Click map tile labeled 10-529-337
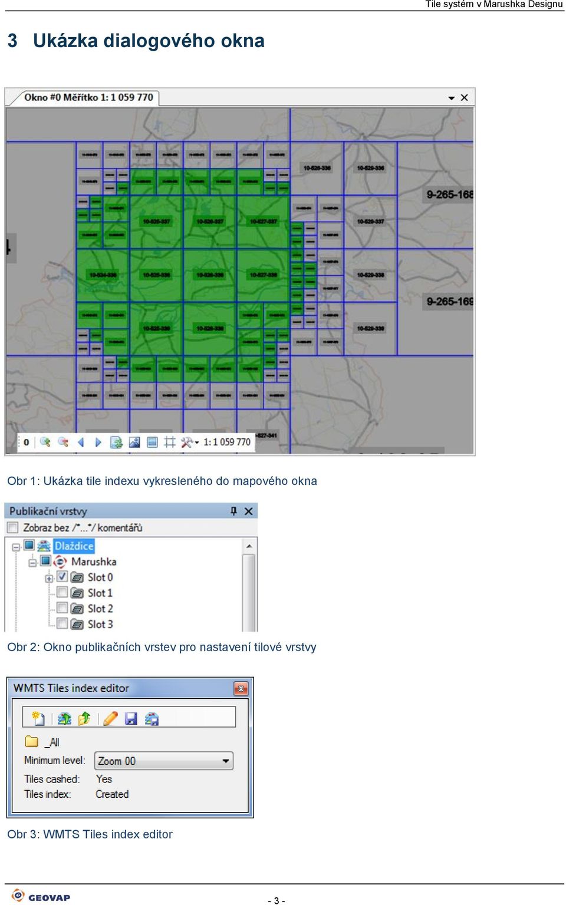This screenshot has height=905, width=566. tap(370, 222)
